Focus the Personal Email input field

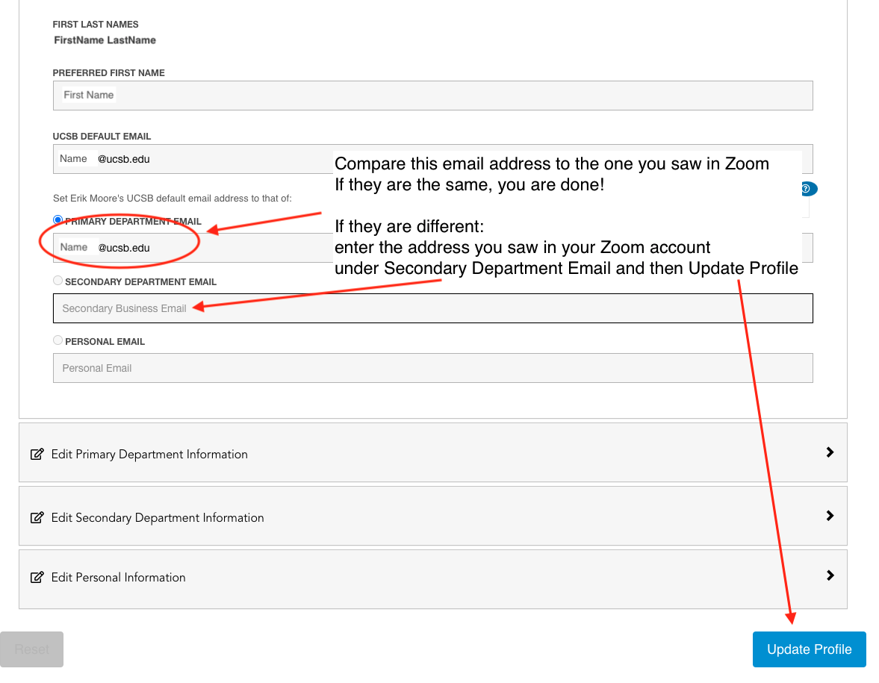pyautogui.click(x=432, y=368)
